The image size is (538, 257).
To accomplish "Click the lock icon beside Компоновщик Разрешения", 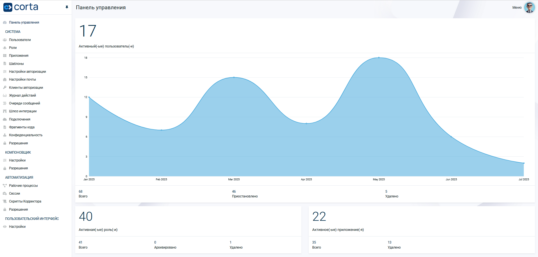I will coord(5,168).
